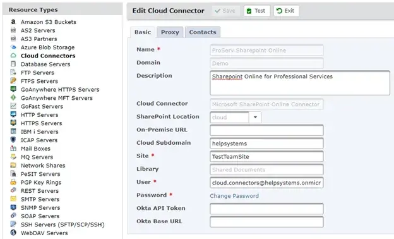
Task: Click the GoAnywhere HTTPS Servers icon
Action: (13, 89)
